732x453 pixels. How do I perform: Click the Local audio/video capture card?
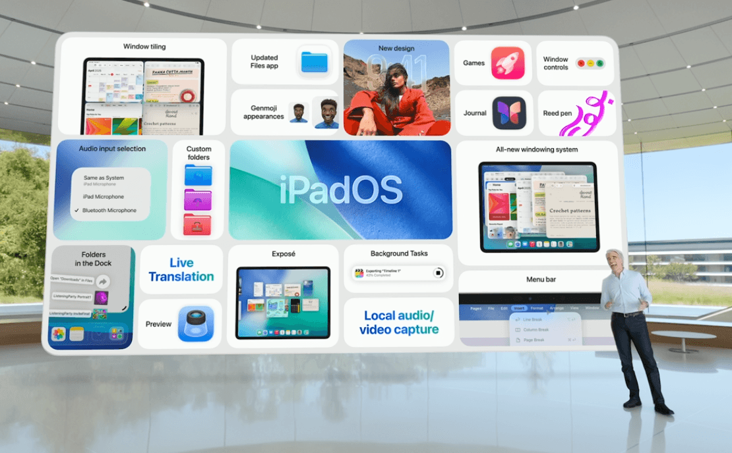click(399, 323)
